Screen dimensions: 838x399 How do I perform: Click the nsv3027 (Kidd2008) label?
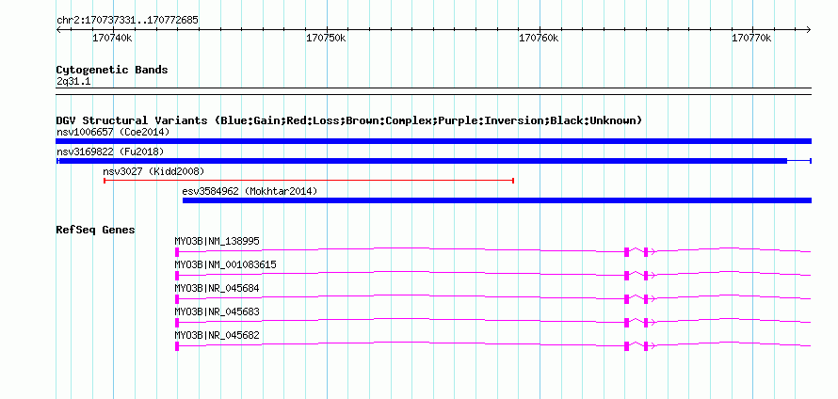(153, 171)
